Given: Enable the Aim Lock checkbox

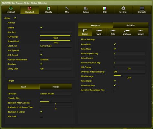Looking at the screenshot, I should [x=41, y=116].
